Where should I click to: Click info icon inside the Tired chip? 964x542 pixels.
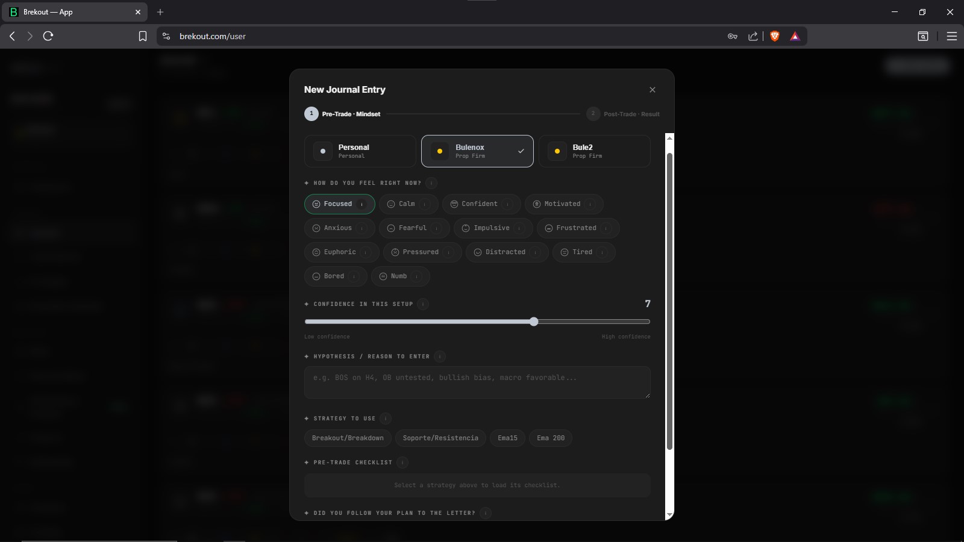[602, 252]
